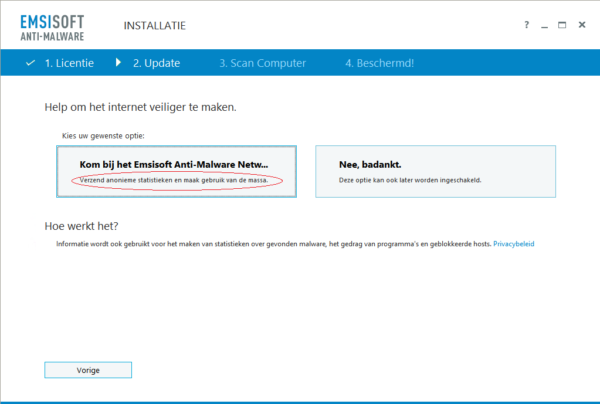This screenshot has height=404, width=600.
Task: Select the 1. Licentie step
Action: pos(69,63)
